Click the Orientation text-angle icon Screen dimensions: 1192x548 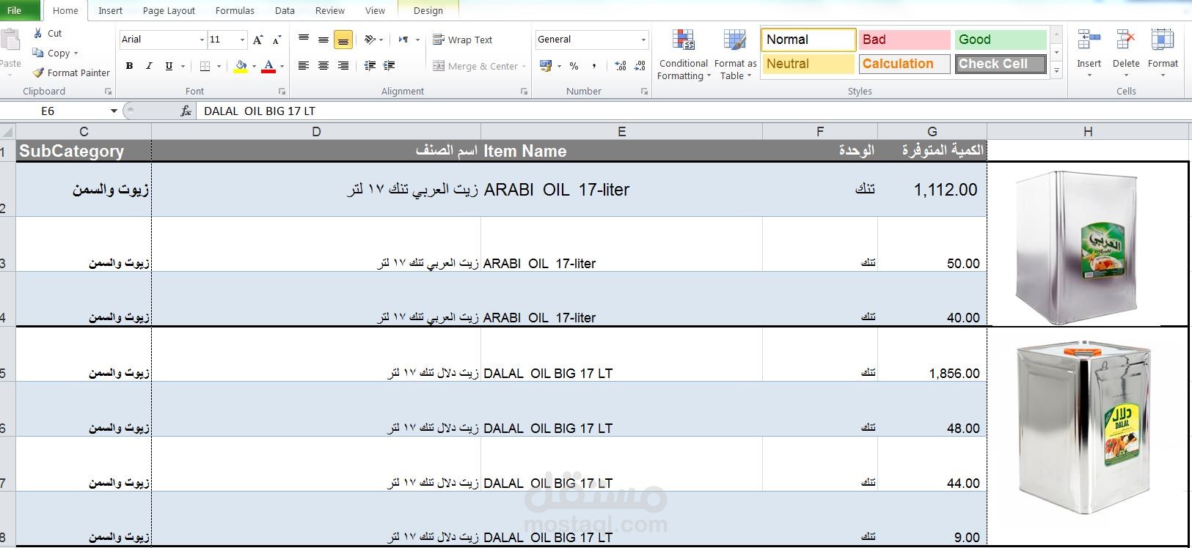coord(370,40)
